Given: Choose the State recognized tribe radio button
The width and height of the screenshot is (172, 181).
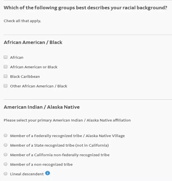Looking at the screenshot, I should click(6, 145).
